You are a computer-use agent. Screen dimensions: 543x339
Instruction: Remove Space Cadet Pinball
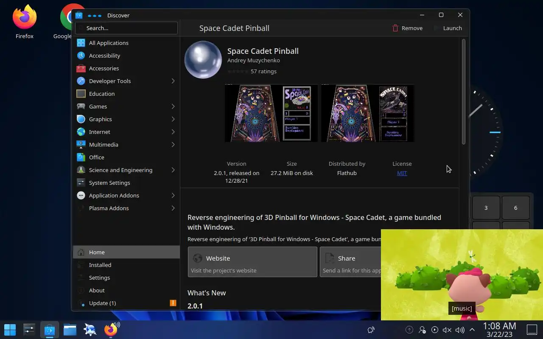(x=407, y=28)
